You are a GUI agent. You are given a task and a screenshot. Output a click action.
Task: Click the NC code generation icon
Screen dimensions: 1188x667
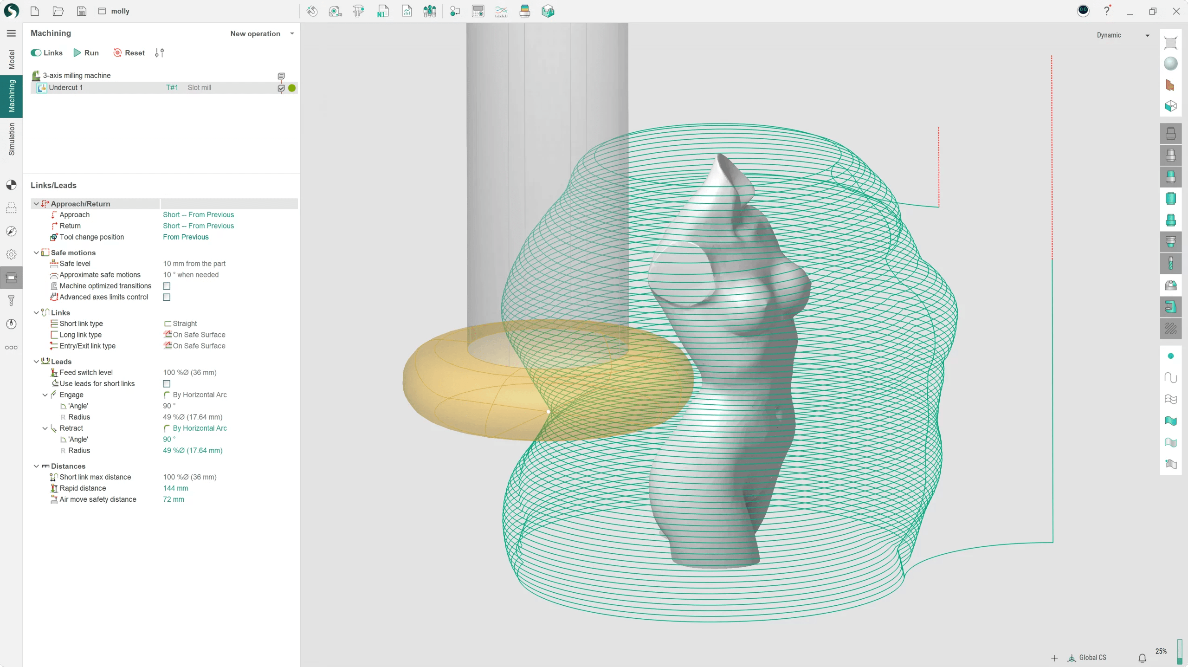[382, 11]
